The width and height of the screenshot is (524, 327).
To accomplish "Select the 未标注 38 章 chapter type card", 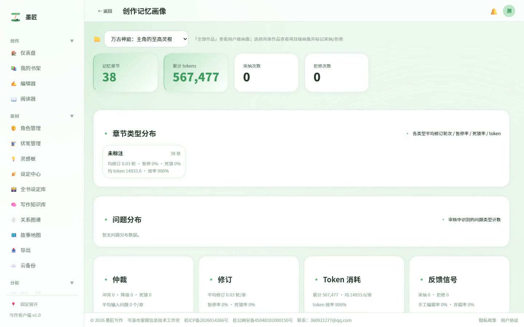I will (144, 162).
